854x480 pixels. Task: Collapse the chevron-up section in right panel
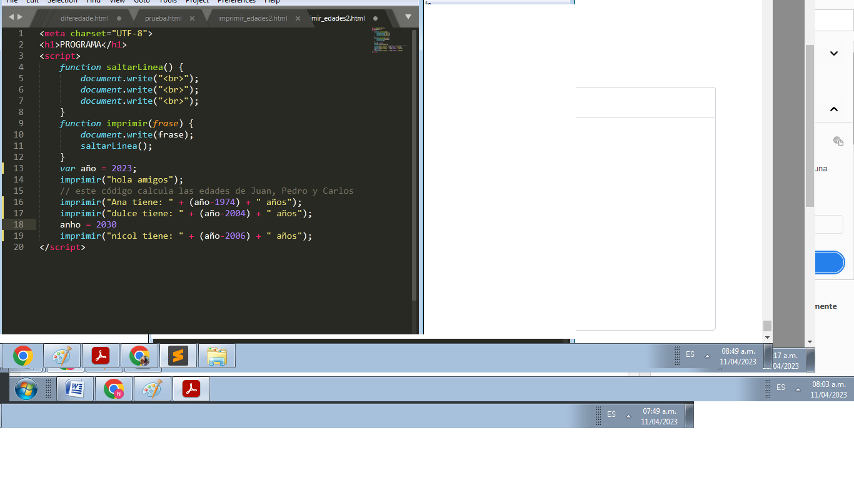[834, 109]
